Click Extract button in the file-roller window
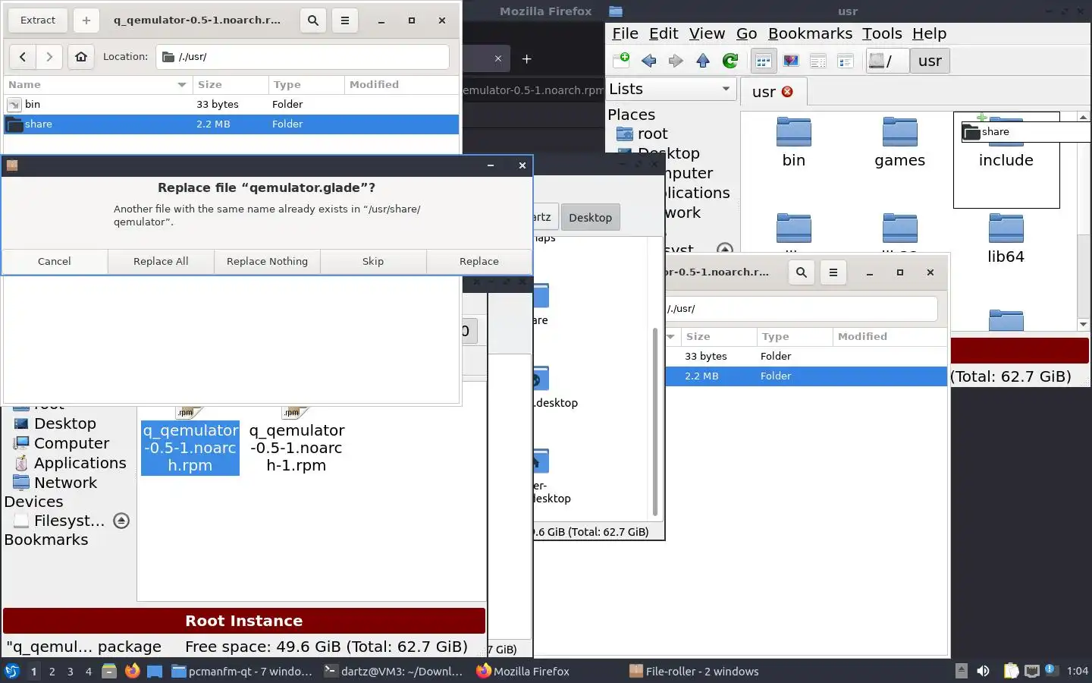The image size is (1092, 683). [38, 20]
